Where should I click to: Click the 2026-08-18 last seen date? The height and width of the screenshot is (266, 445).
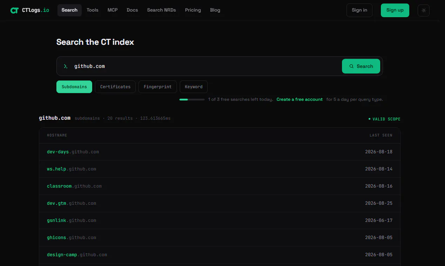379,152
